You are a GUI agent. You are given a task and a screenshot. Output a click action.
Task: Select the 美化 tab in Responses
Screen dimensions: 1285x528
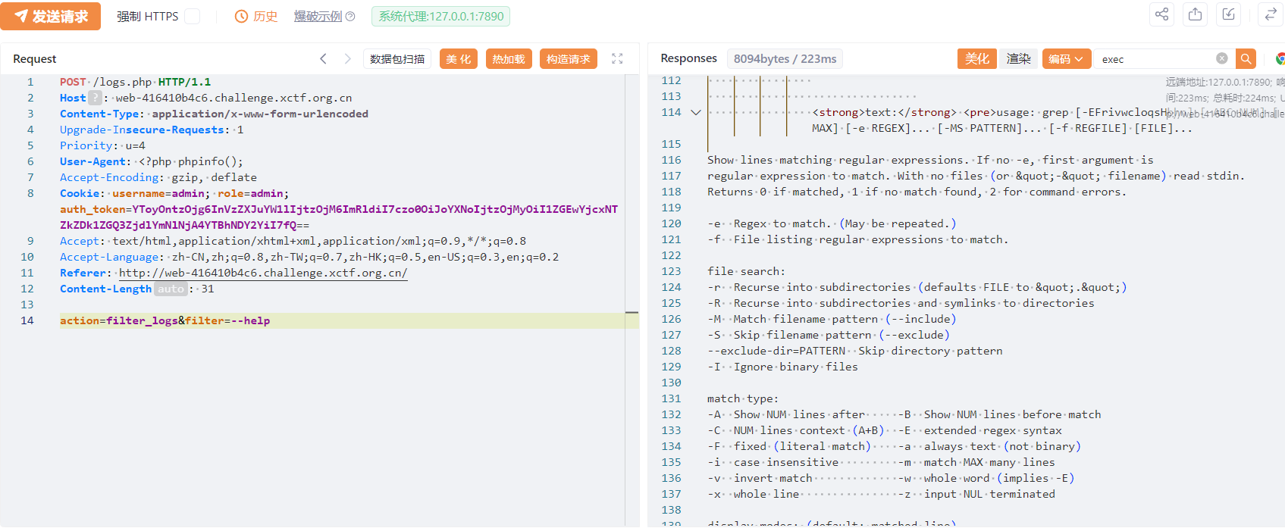(x=976, y=59)
